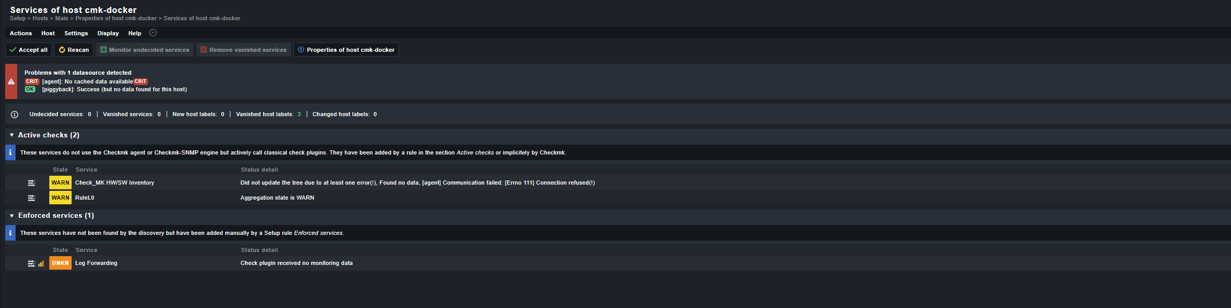Viewport: 1231px width, 308px height.
Task: Click the info icon before Undecided services
Action: [15, 115]
